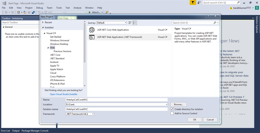260x133 pixels.
Task: Open the Solution Explorer side tab
Action: [257, 25]
